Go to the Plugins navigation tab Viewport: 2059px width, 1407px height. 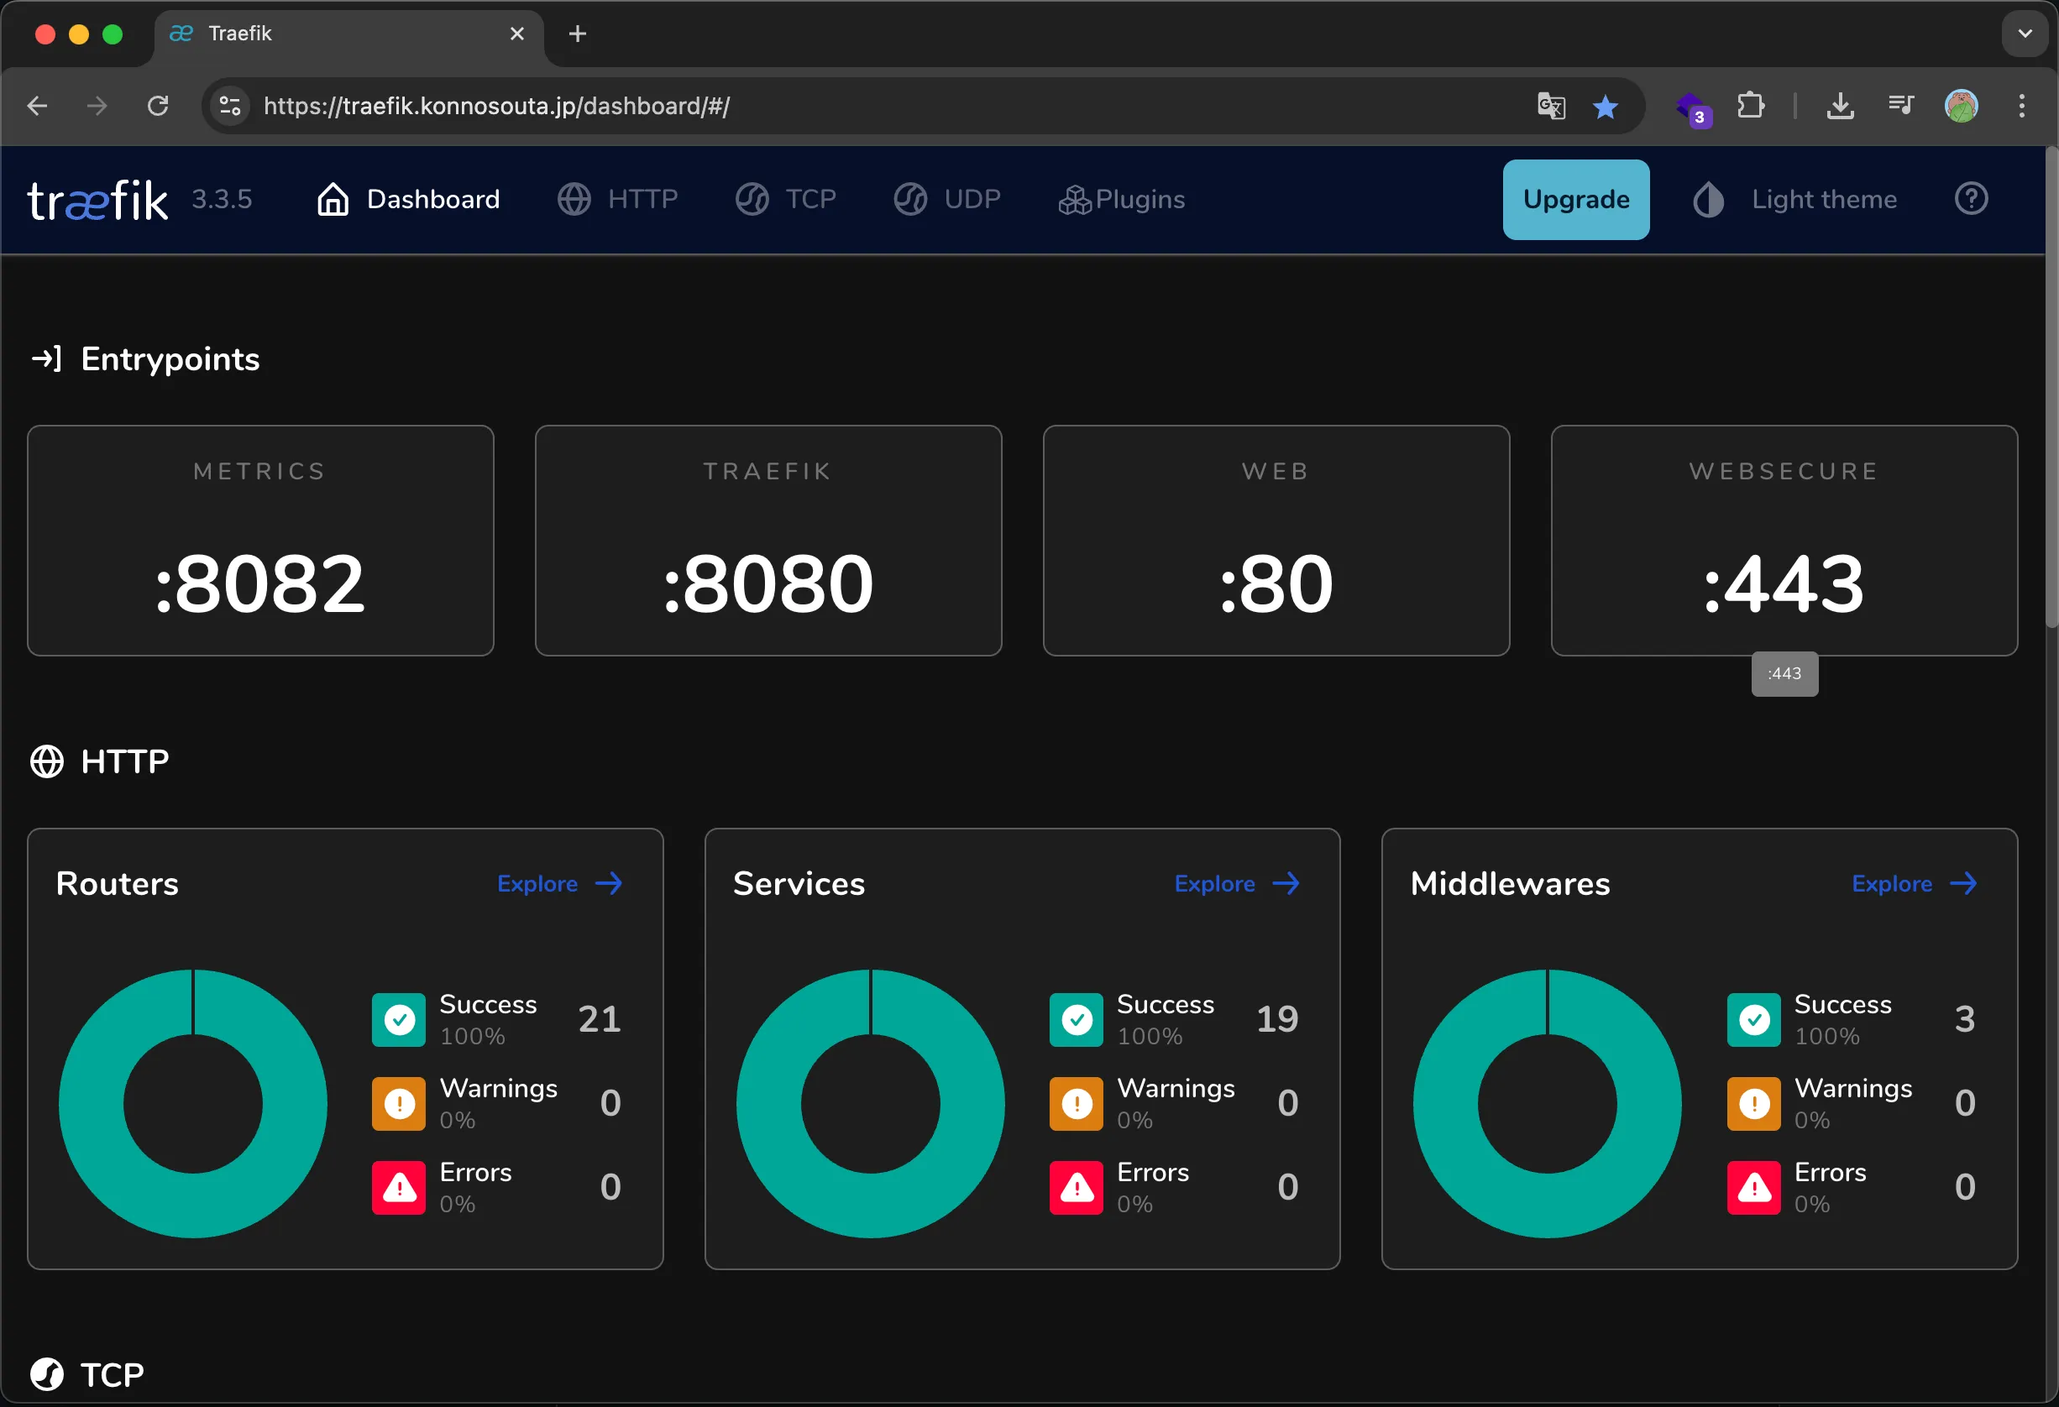pos(1122,199)
